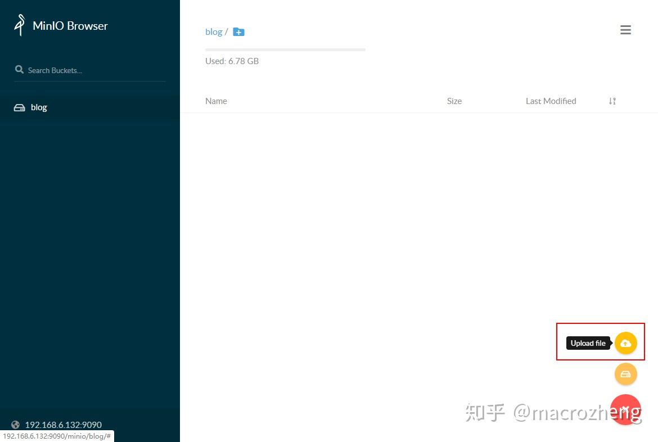Image resolution: width=658 pixels, height=442 pixels.
Task: Sort objects by the Name column header
Action: click(x=216, y=101)
